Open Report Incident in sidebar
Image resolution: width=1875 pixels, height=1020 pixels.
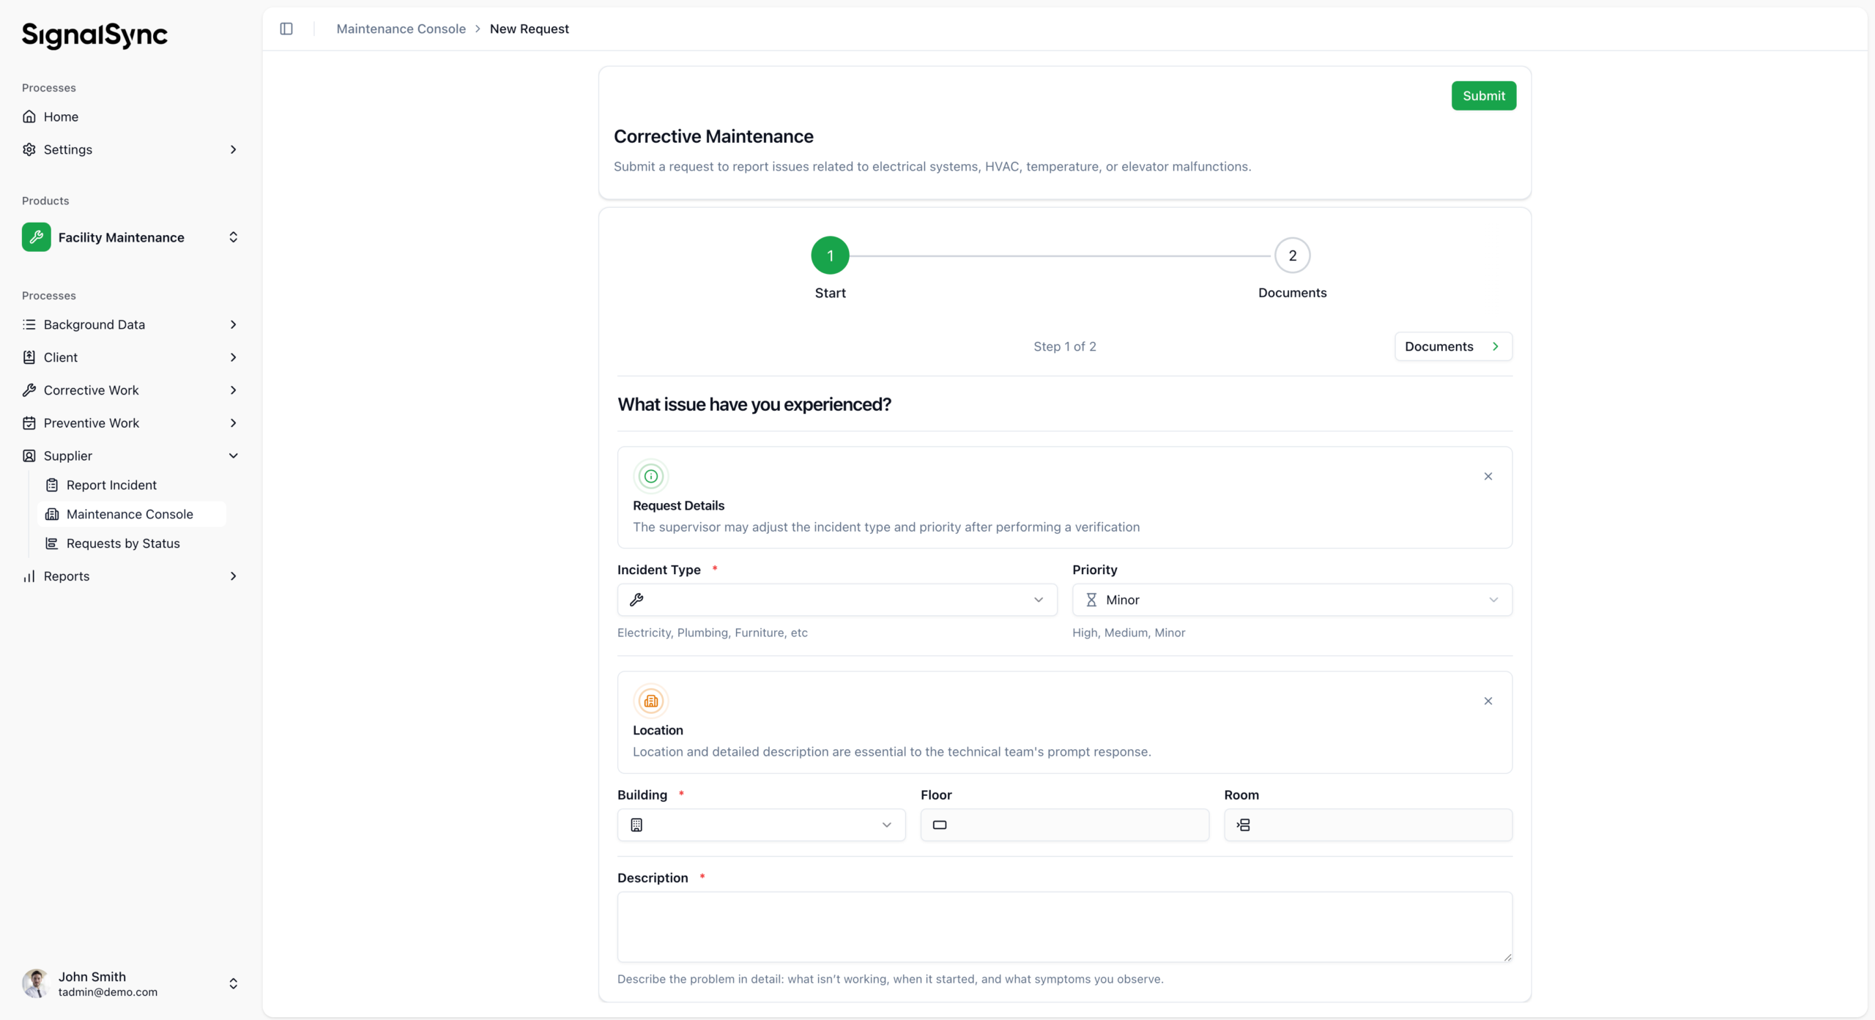click(111, 485)
